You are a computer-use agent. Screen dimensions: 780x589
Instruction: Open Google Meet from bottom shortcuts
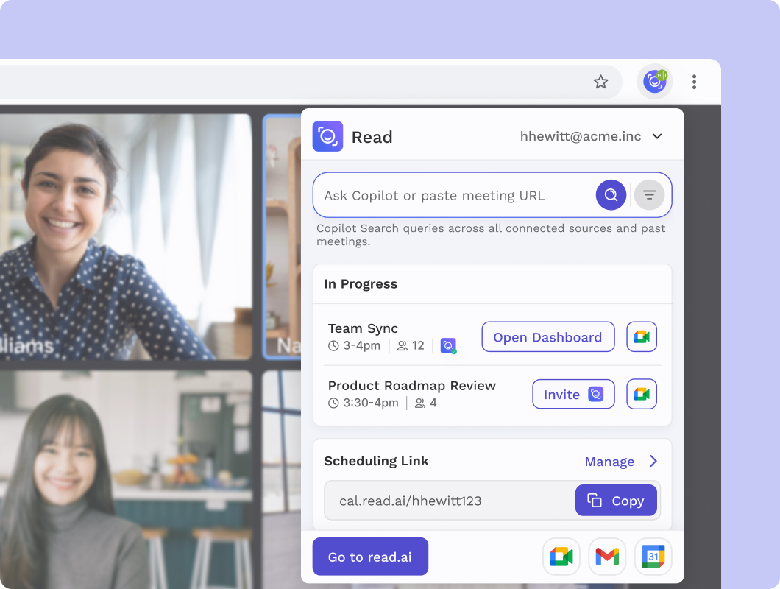point(561,557)
